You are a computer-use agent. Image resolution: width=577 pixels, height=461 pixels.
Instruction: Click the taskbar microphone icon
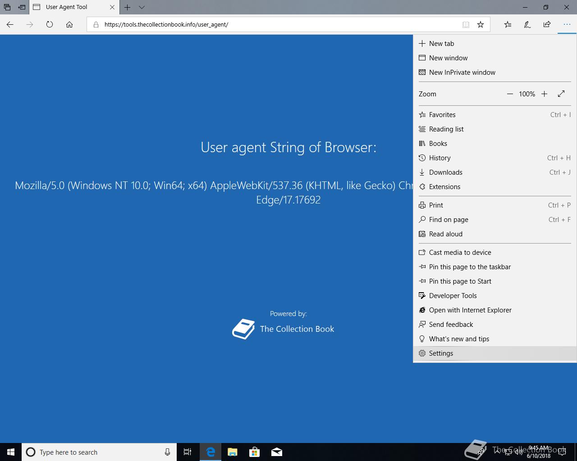pyautogui.click(x=167, y=452)
